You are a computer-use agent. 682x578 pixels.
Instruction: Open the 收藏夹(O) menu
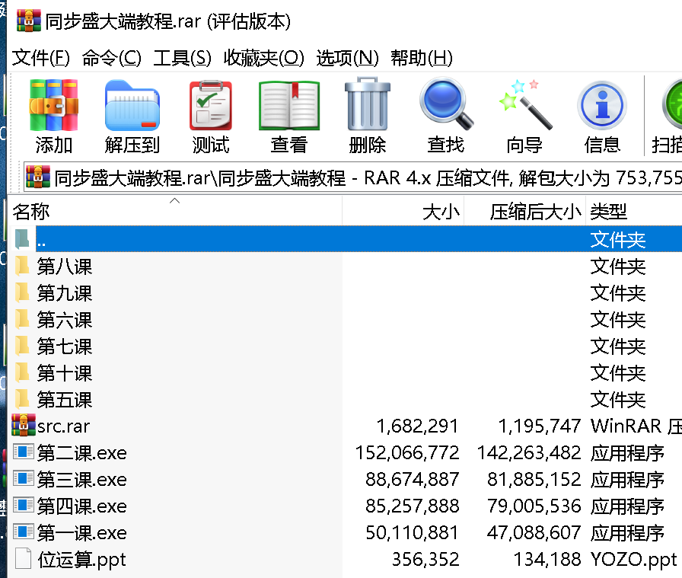coord(263,58)
